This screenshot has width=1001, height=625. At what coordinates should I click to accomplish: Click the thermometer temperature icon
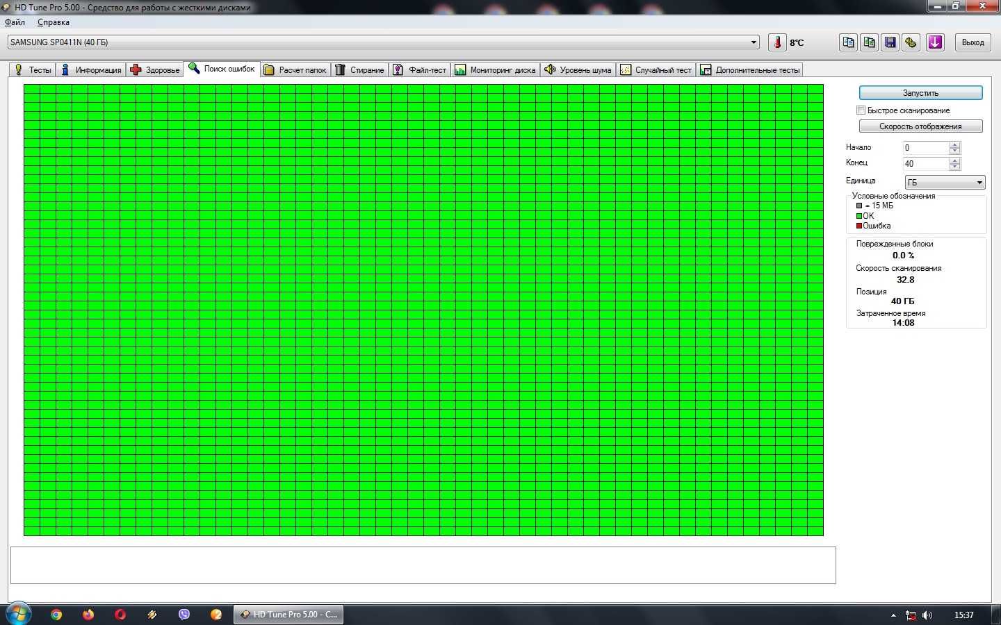tap(777, 42)
